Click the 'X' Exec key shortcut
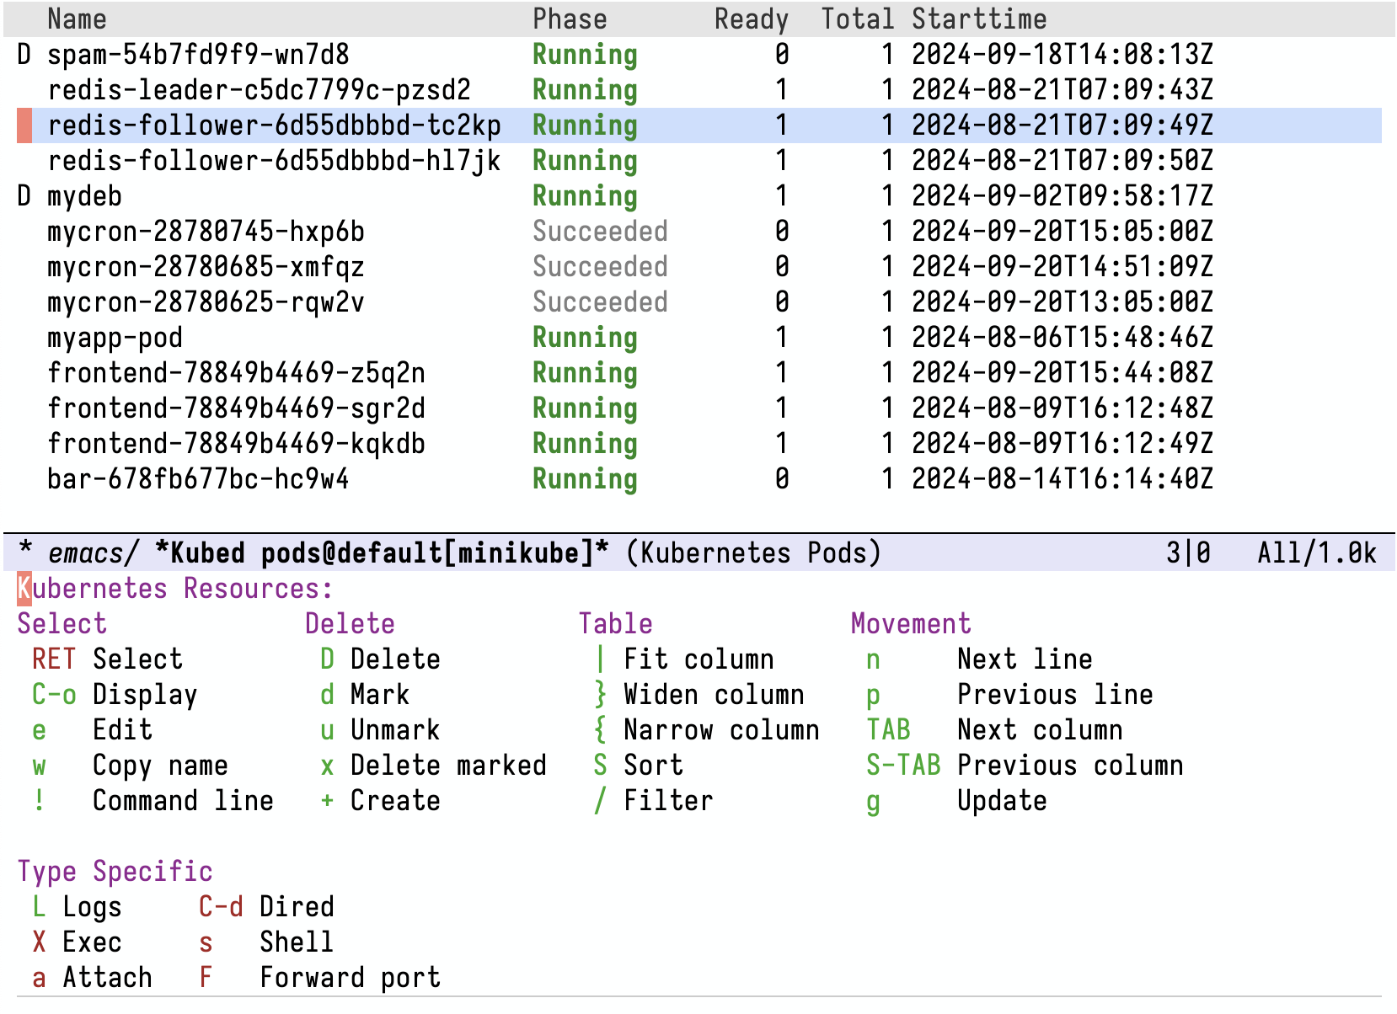The height and width of the screenshot is (1014, 1397). [39, 942]
